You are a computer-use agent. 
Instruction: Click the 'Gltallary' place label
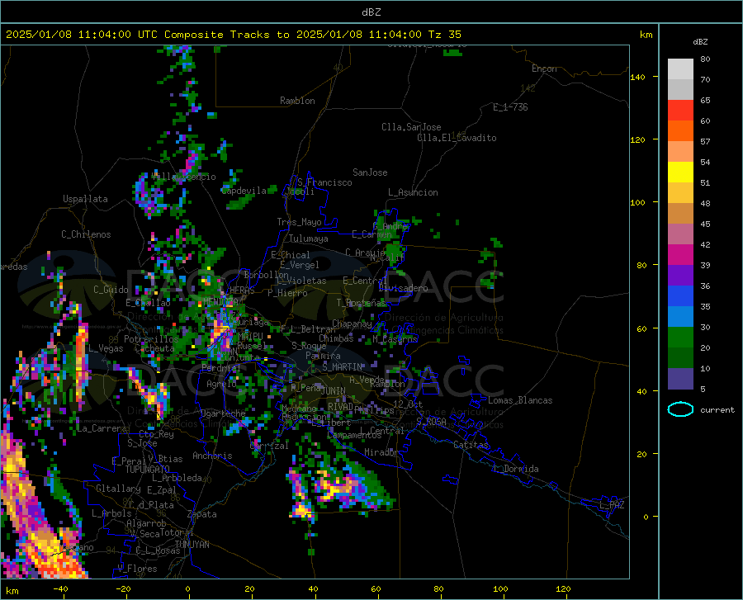(118, 489)
